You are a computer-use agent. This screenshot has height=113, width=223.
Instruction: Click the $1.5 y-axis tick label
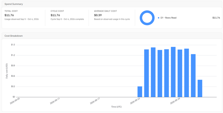click(13, 45)
